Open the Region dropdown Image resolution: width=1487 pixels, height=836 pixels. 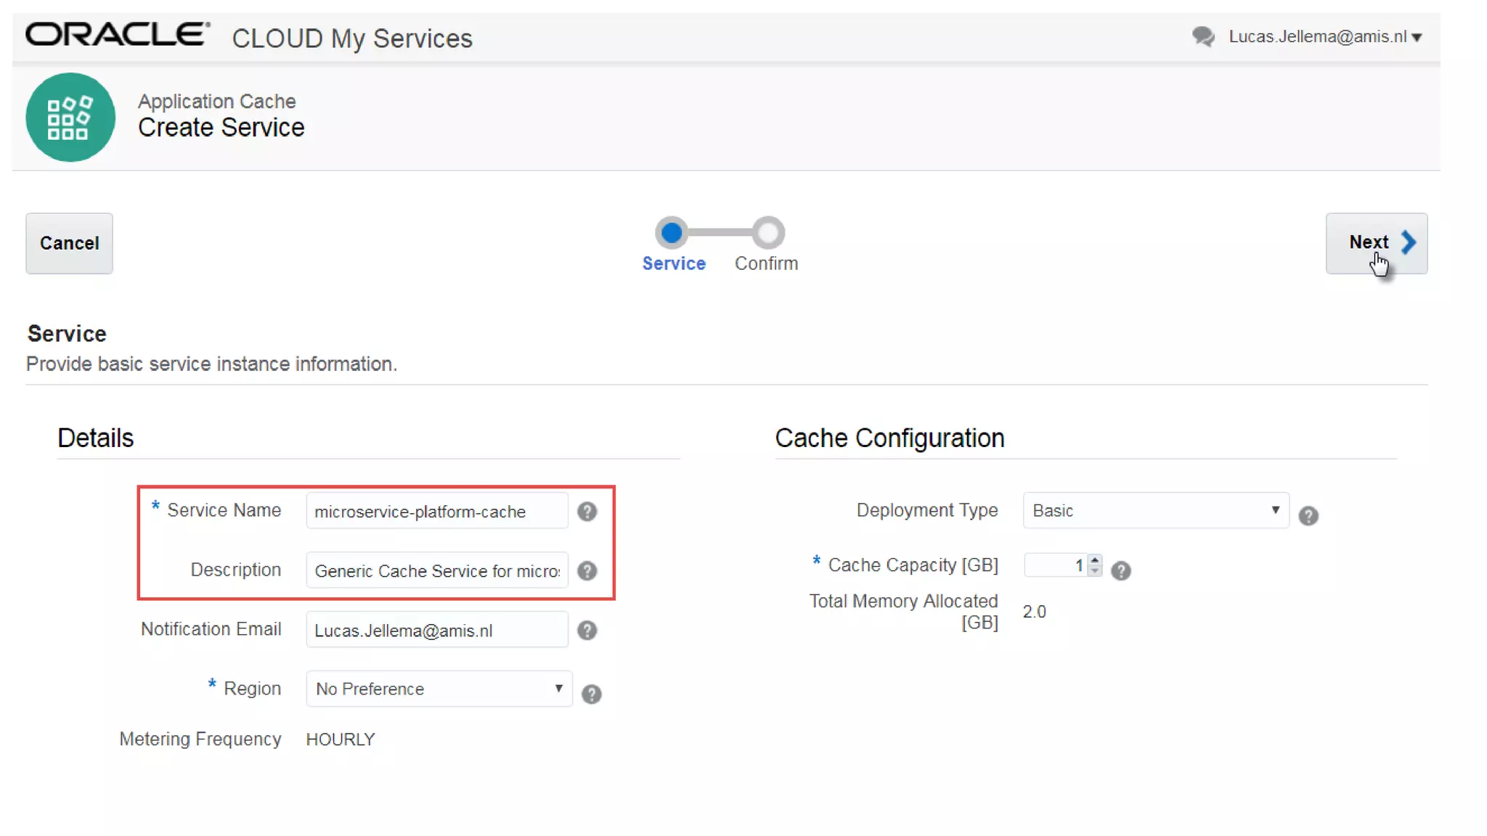point(439,689)
